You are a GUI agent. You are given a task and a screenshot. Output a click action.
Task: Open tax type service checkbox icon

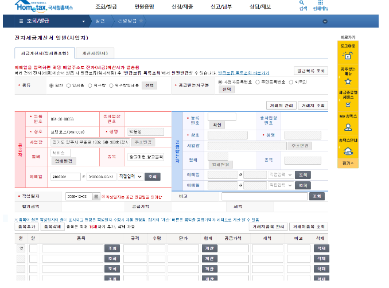(x=348, y=104)
